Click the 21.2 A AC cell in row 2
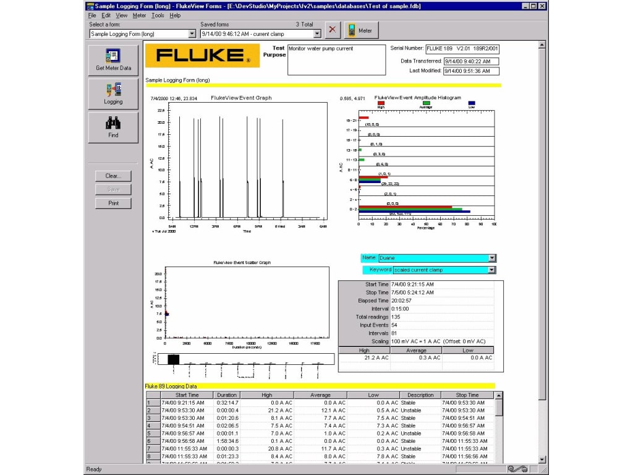 (267, 411)
